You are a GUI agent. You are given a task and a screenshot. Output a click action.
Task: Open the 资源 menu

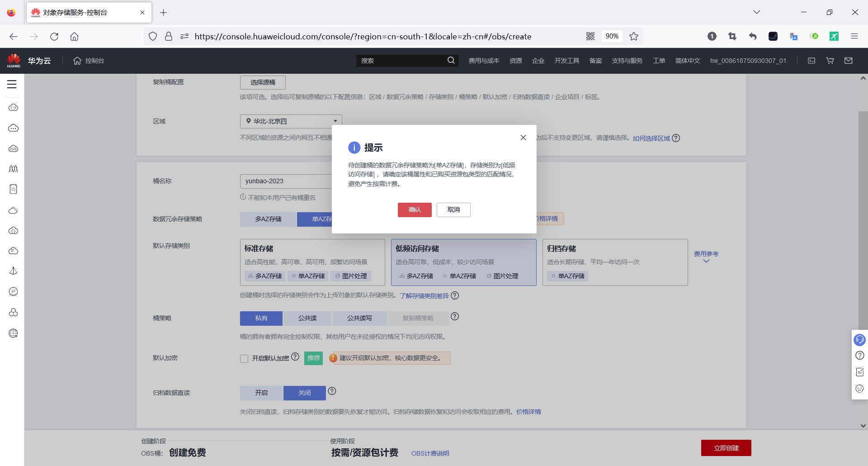pyautogui.click(x=516, y=61)
